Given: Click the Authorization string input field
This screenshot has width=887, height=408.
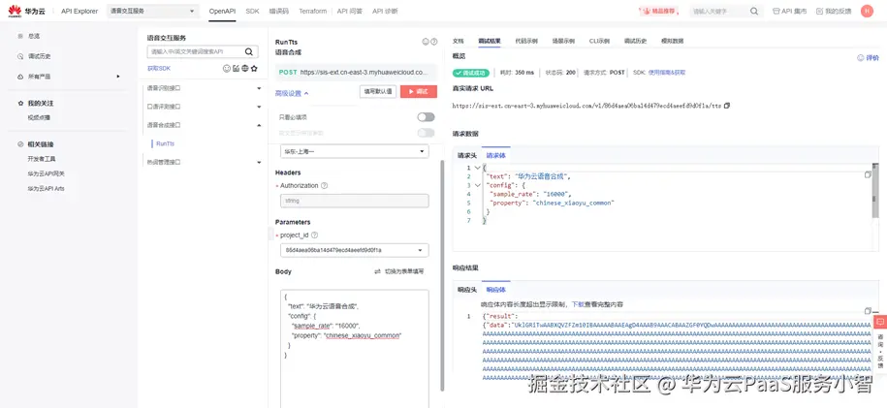Looking at the screenshot, I should tap(355, 201).
